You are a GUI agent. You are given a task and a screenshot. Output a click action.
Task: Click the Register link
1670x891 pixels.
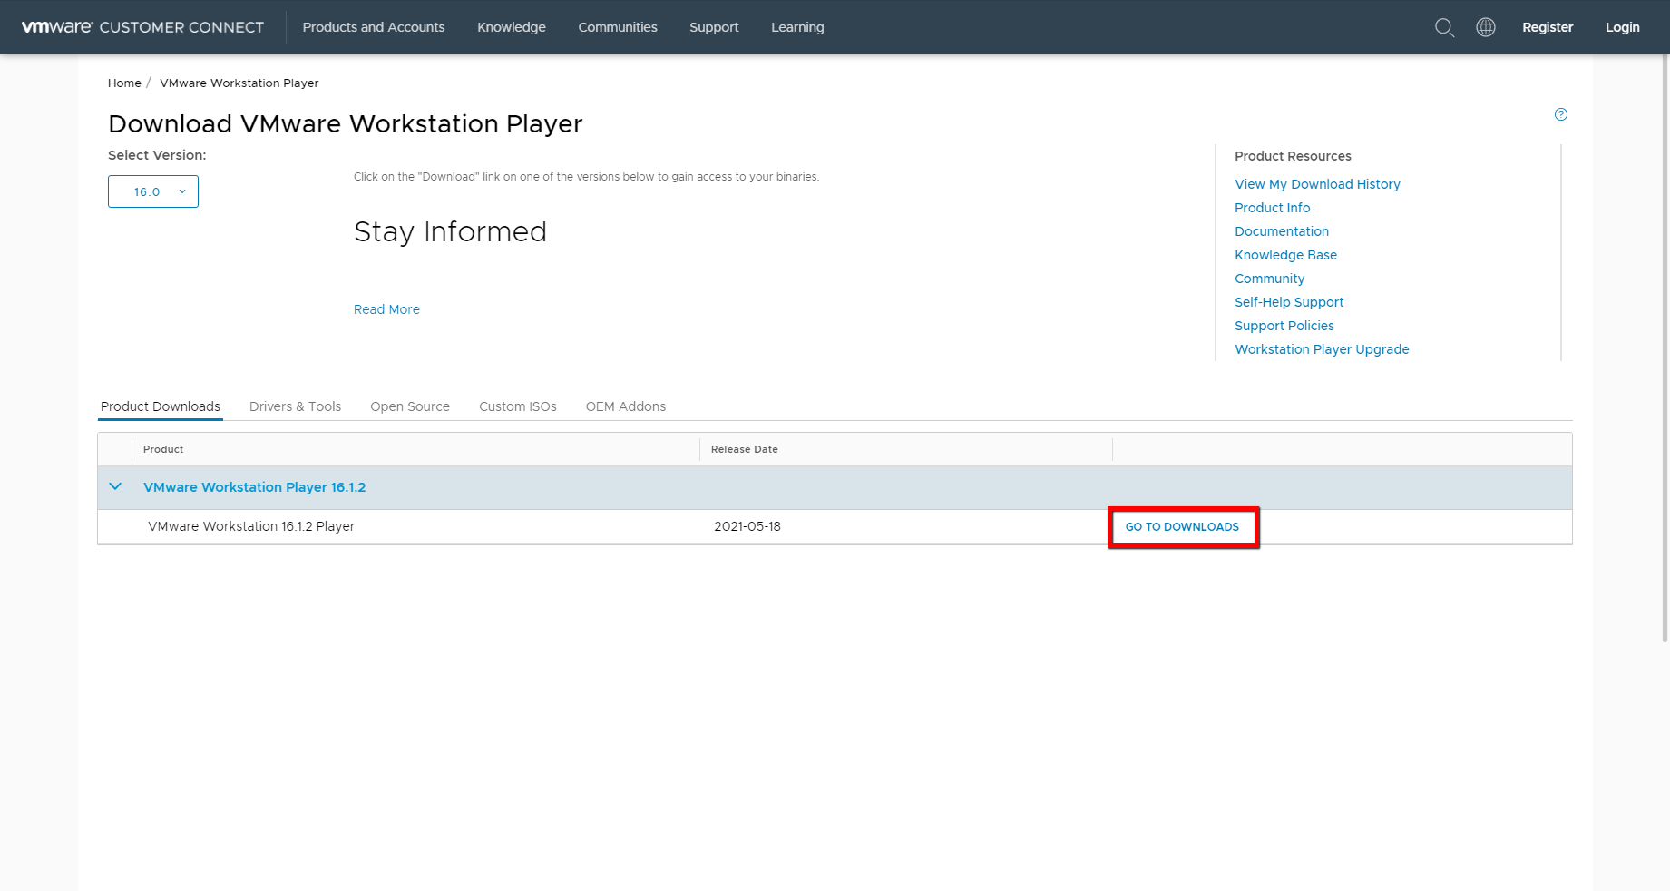tap(1548, 27)
